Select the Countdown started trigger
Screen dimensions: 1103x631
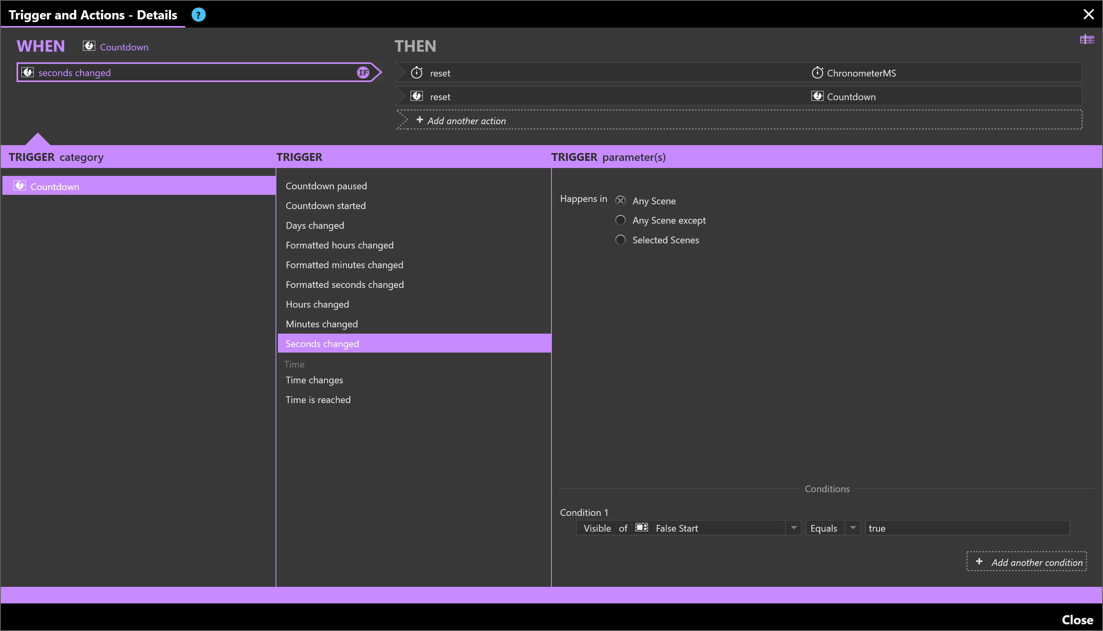tap(414, 206)
